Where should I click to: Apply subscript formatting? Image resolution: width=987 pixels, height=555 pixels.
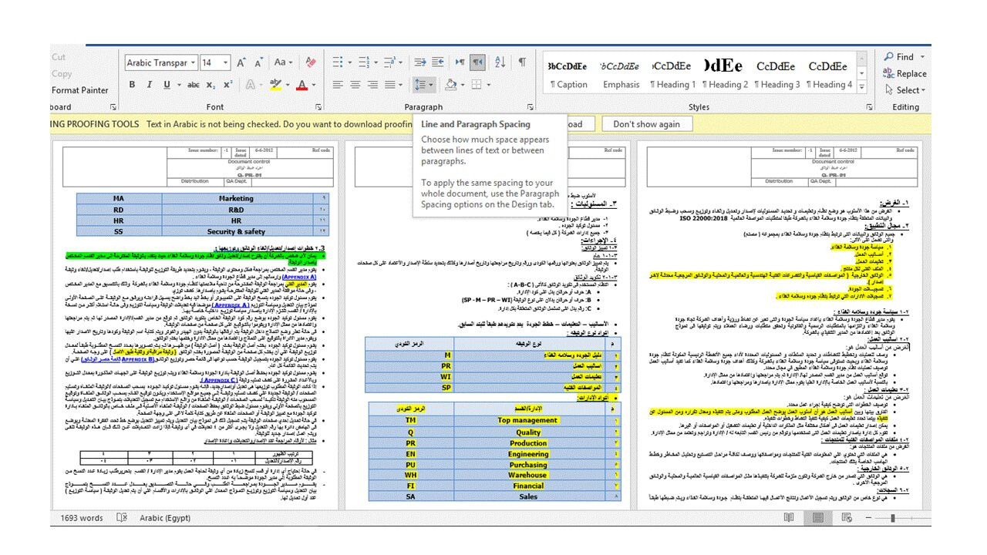coord(209,84)
